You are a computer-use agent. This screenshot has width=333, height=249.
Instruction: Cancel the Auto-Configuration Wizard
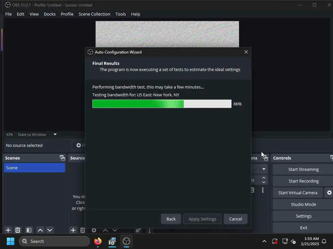tap(235, 219)
